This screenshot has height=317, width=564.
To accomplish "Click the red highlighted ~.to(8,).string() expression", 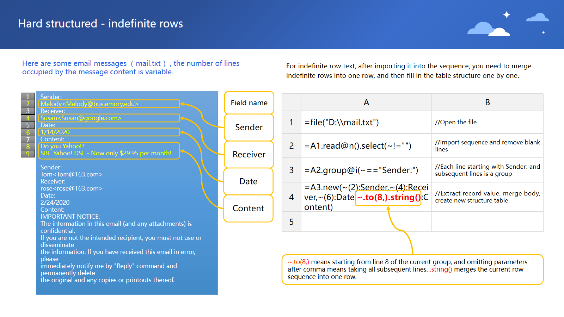I will [x=388, y=198].
